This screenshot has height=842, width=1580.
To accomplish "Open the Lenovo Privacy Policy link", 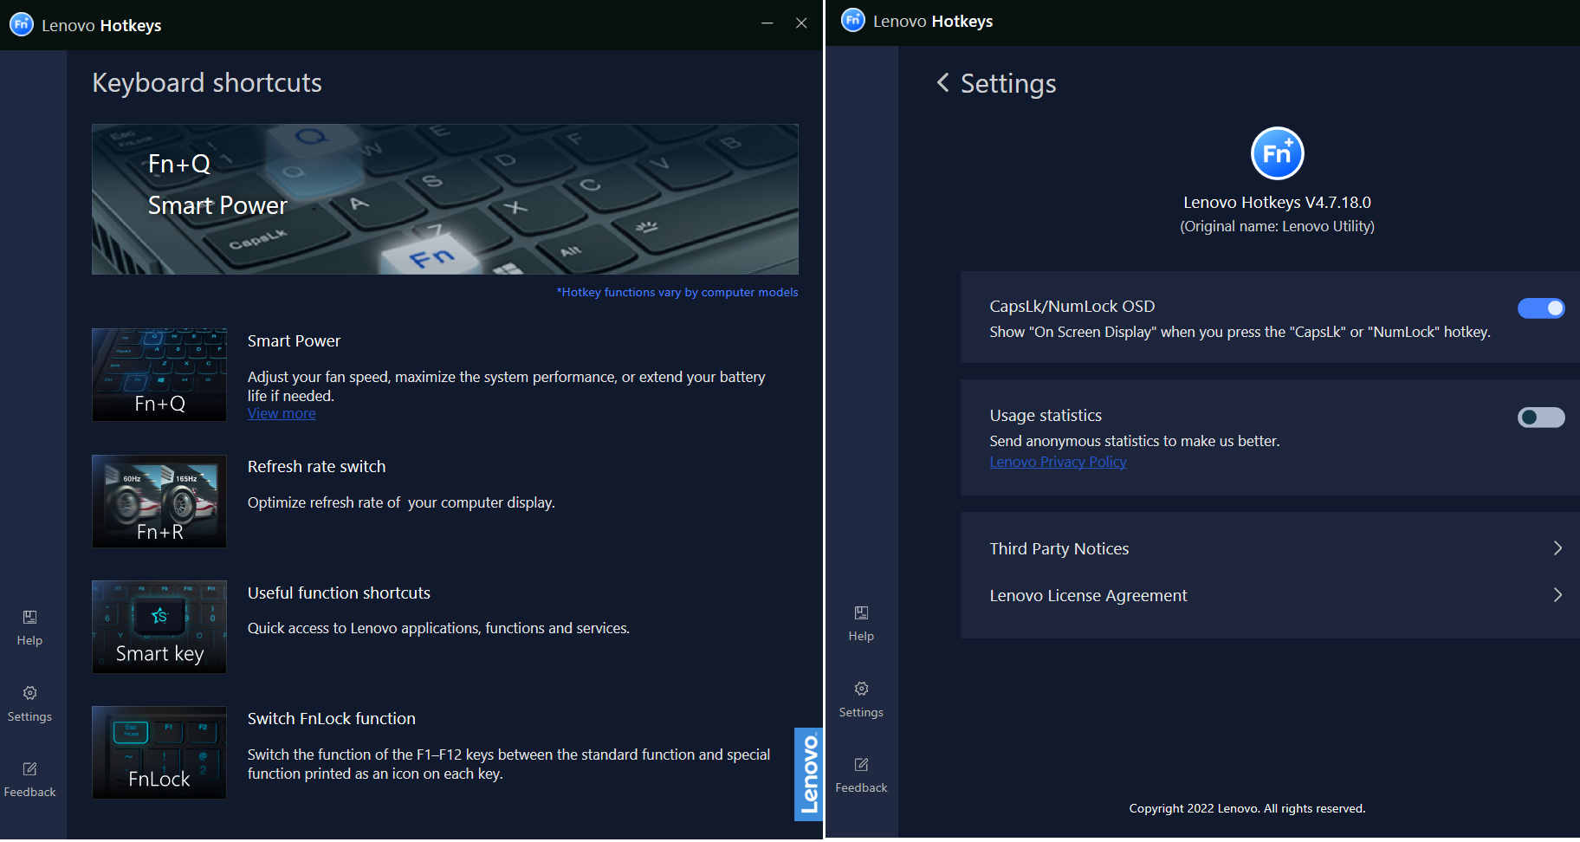I will 1058,463.
